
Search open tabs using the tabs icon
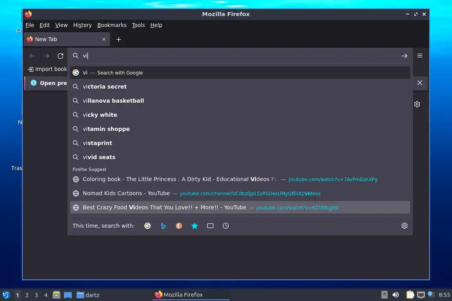click(x=210, y=226)
